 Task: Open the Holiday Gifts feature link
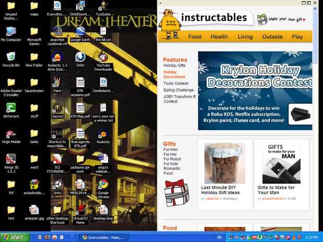click(x=175, y=66)
